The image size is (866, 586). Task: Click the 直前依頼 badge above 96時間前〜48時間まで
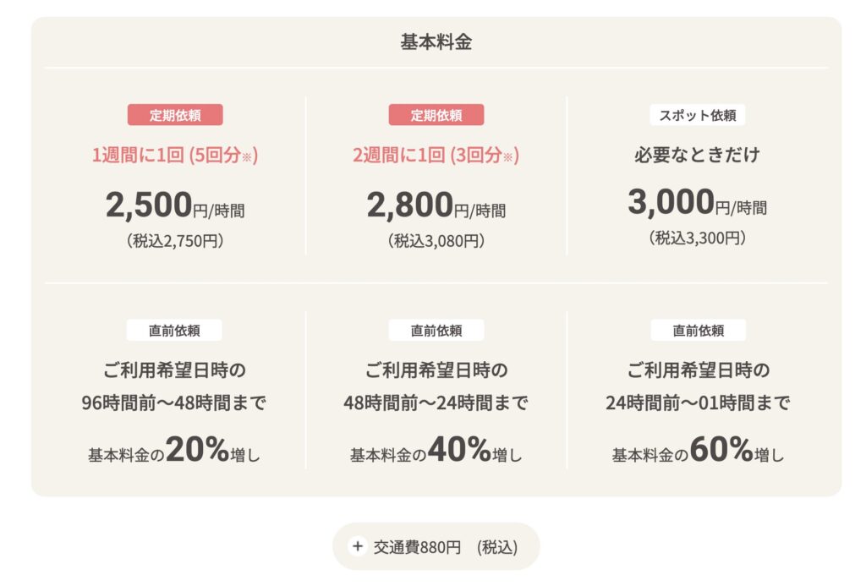pyautogui.click(x=175, y=331)
